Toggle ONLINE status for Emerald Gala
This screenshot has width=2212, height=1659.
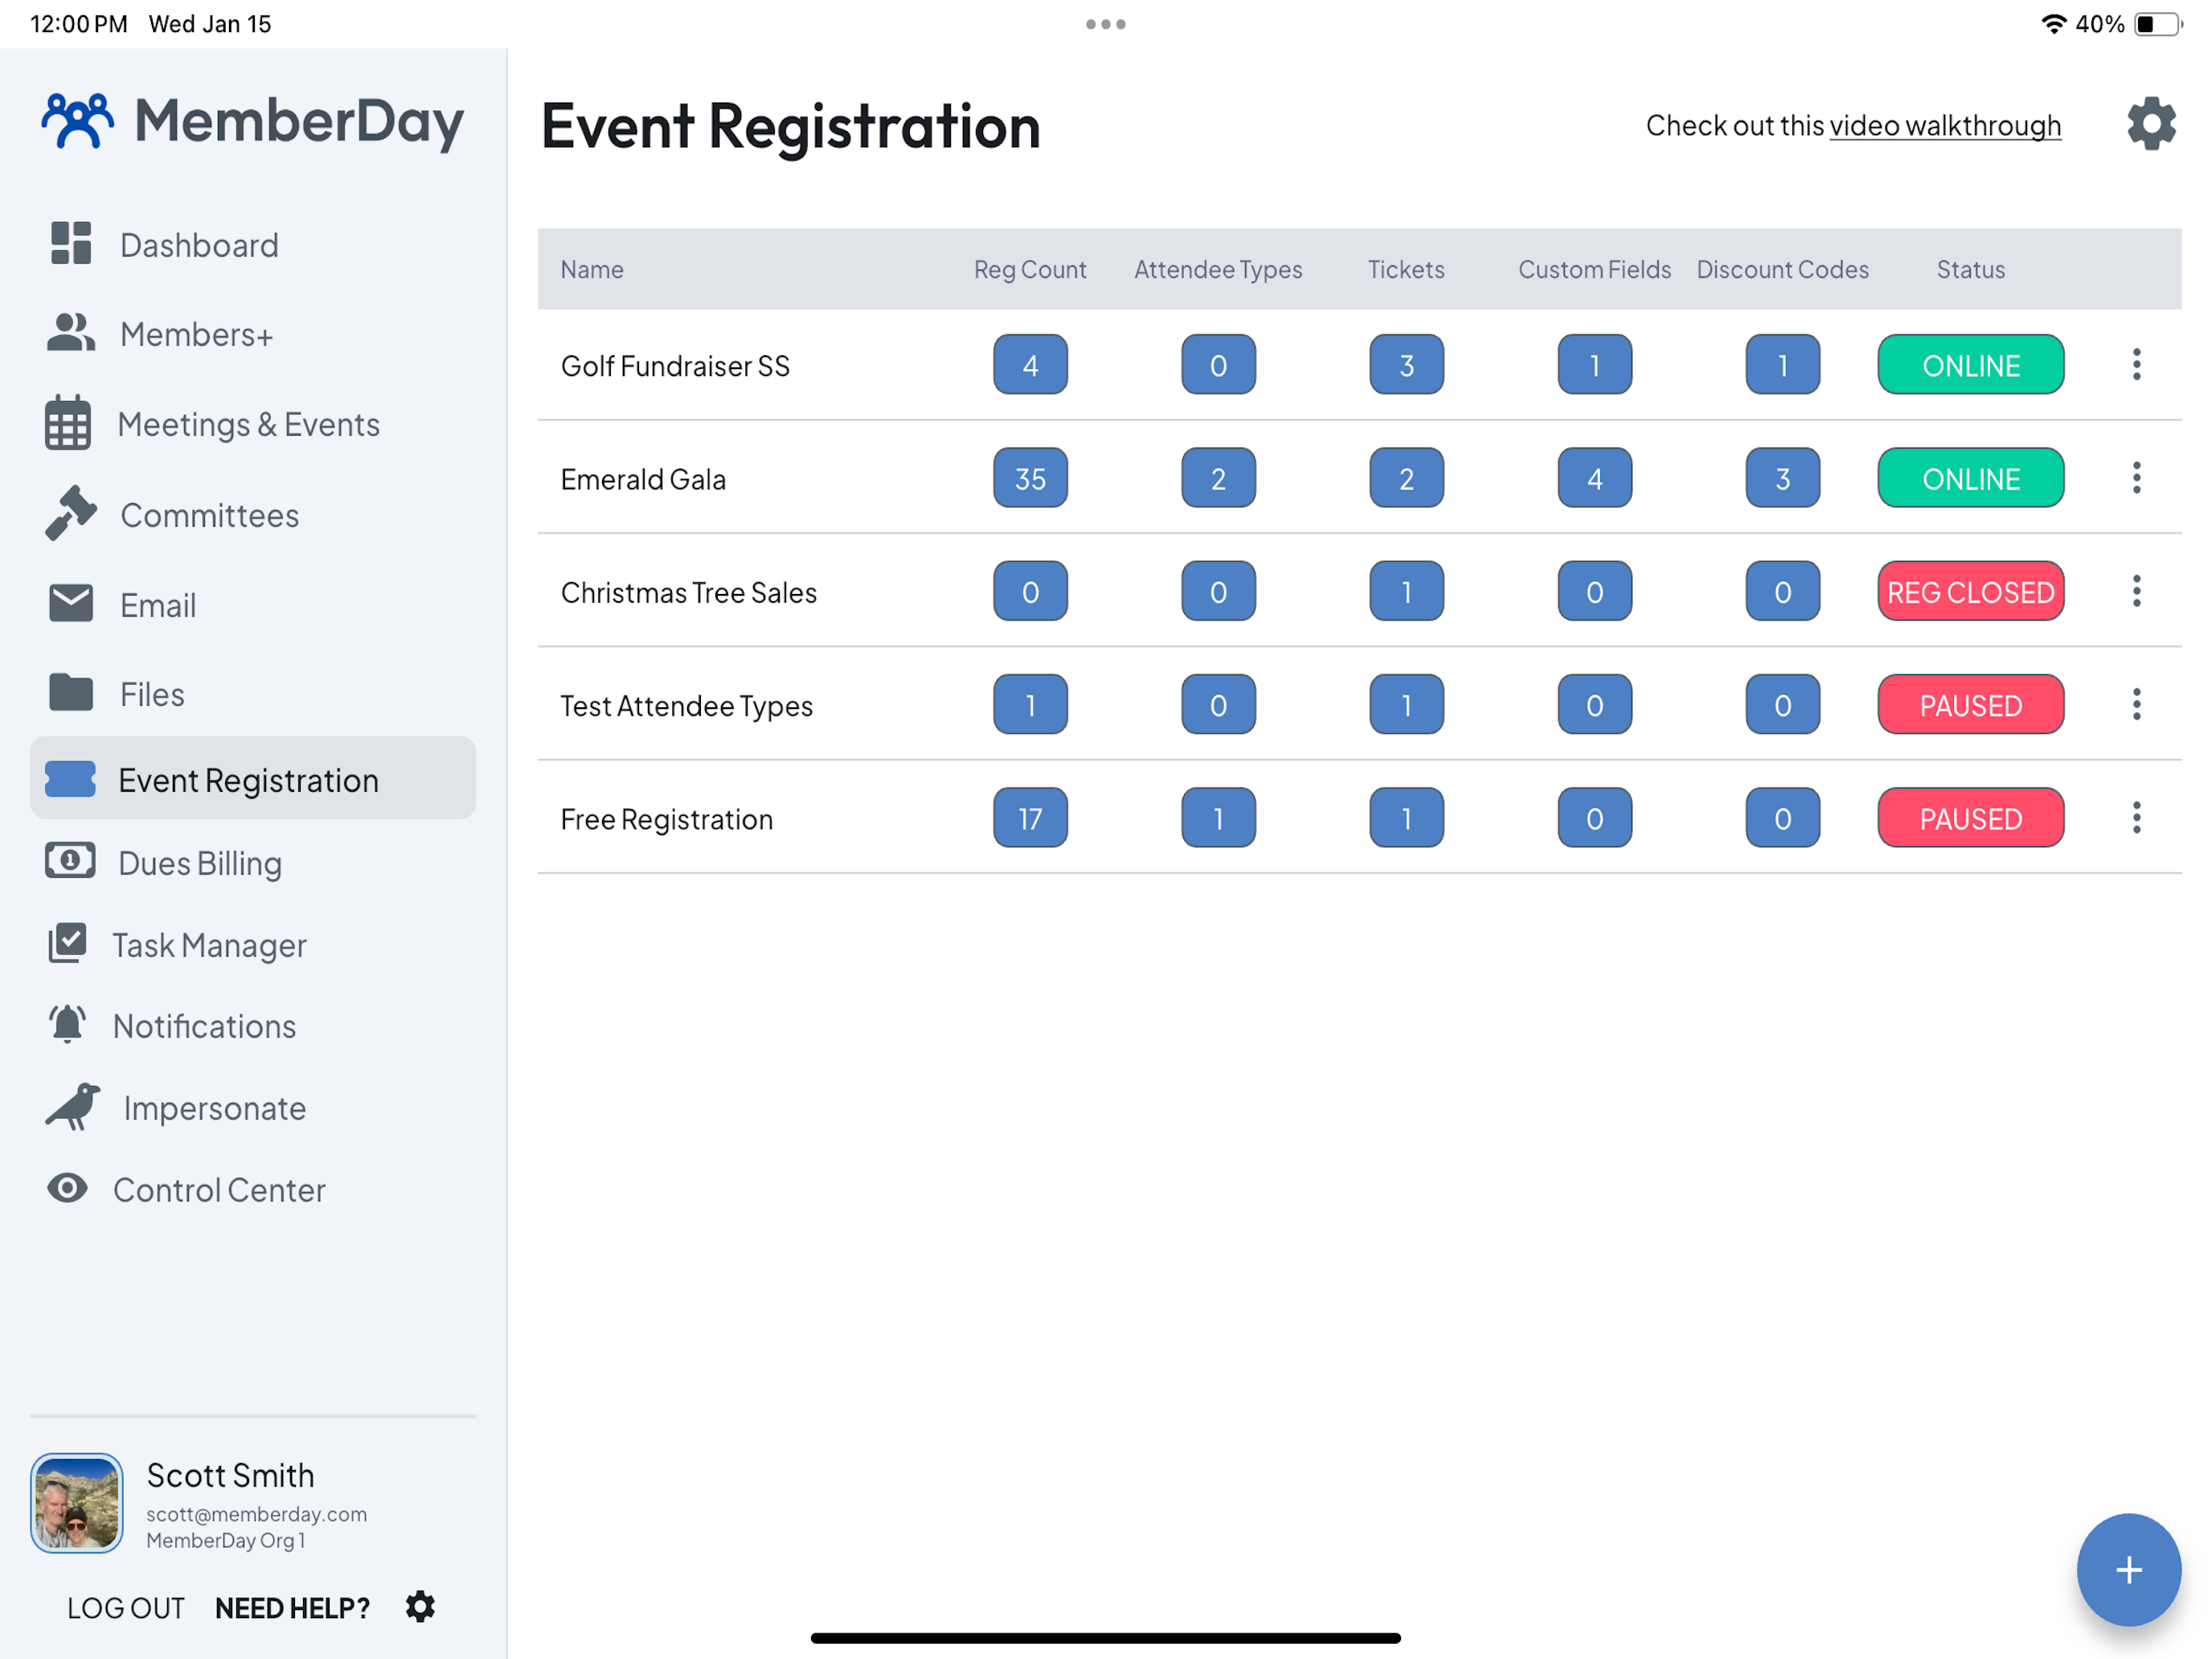click(1970, 477)
